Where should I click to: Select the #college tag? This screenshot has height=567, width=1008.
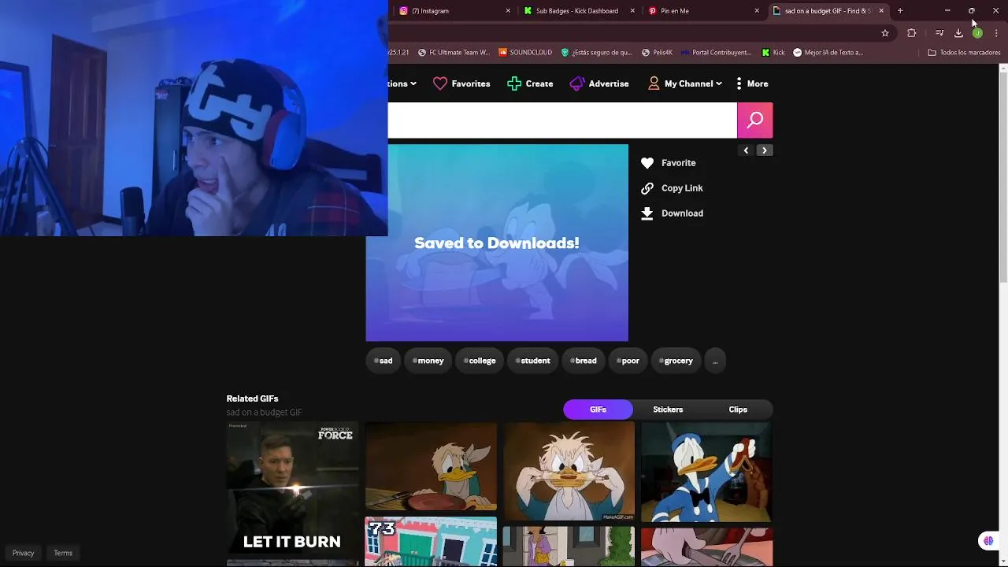480,361
